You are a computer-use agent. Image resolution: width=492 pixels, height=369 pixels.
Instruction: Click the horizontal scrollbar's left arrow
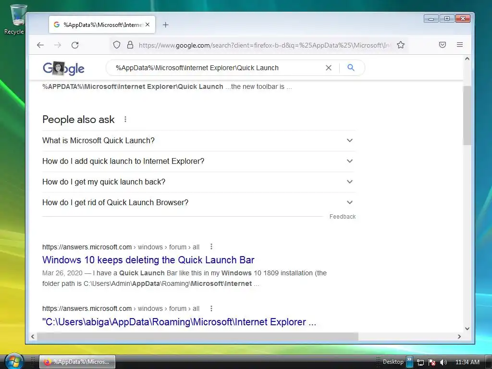click(x=33, y=336)
